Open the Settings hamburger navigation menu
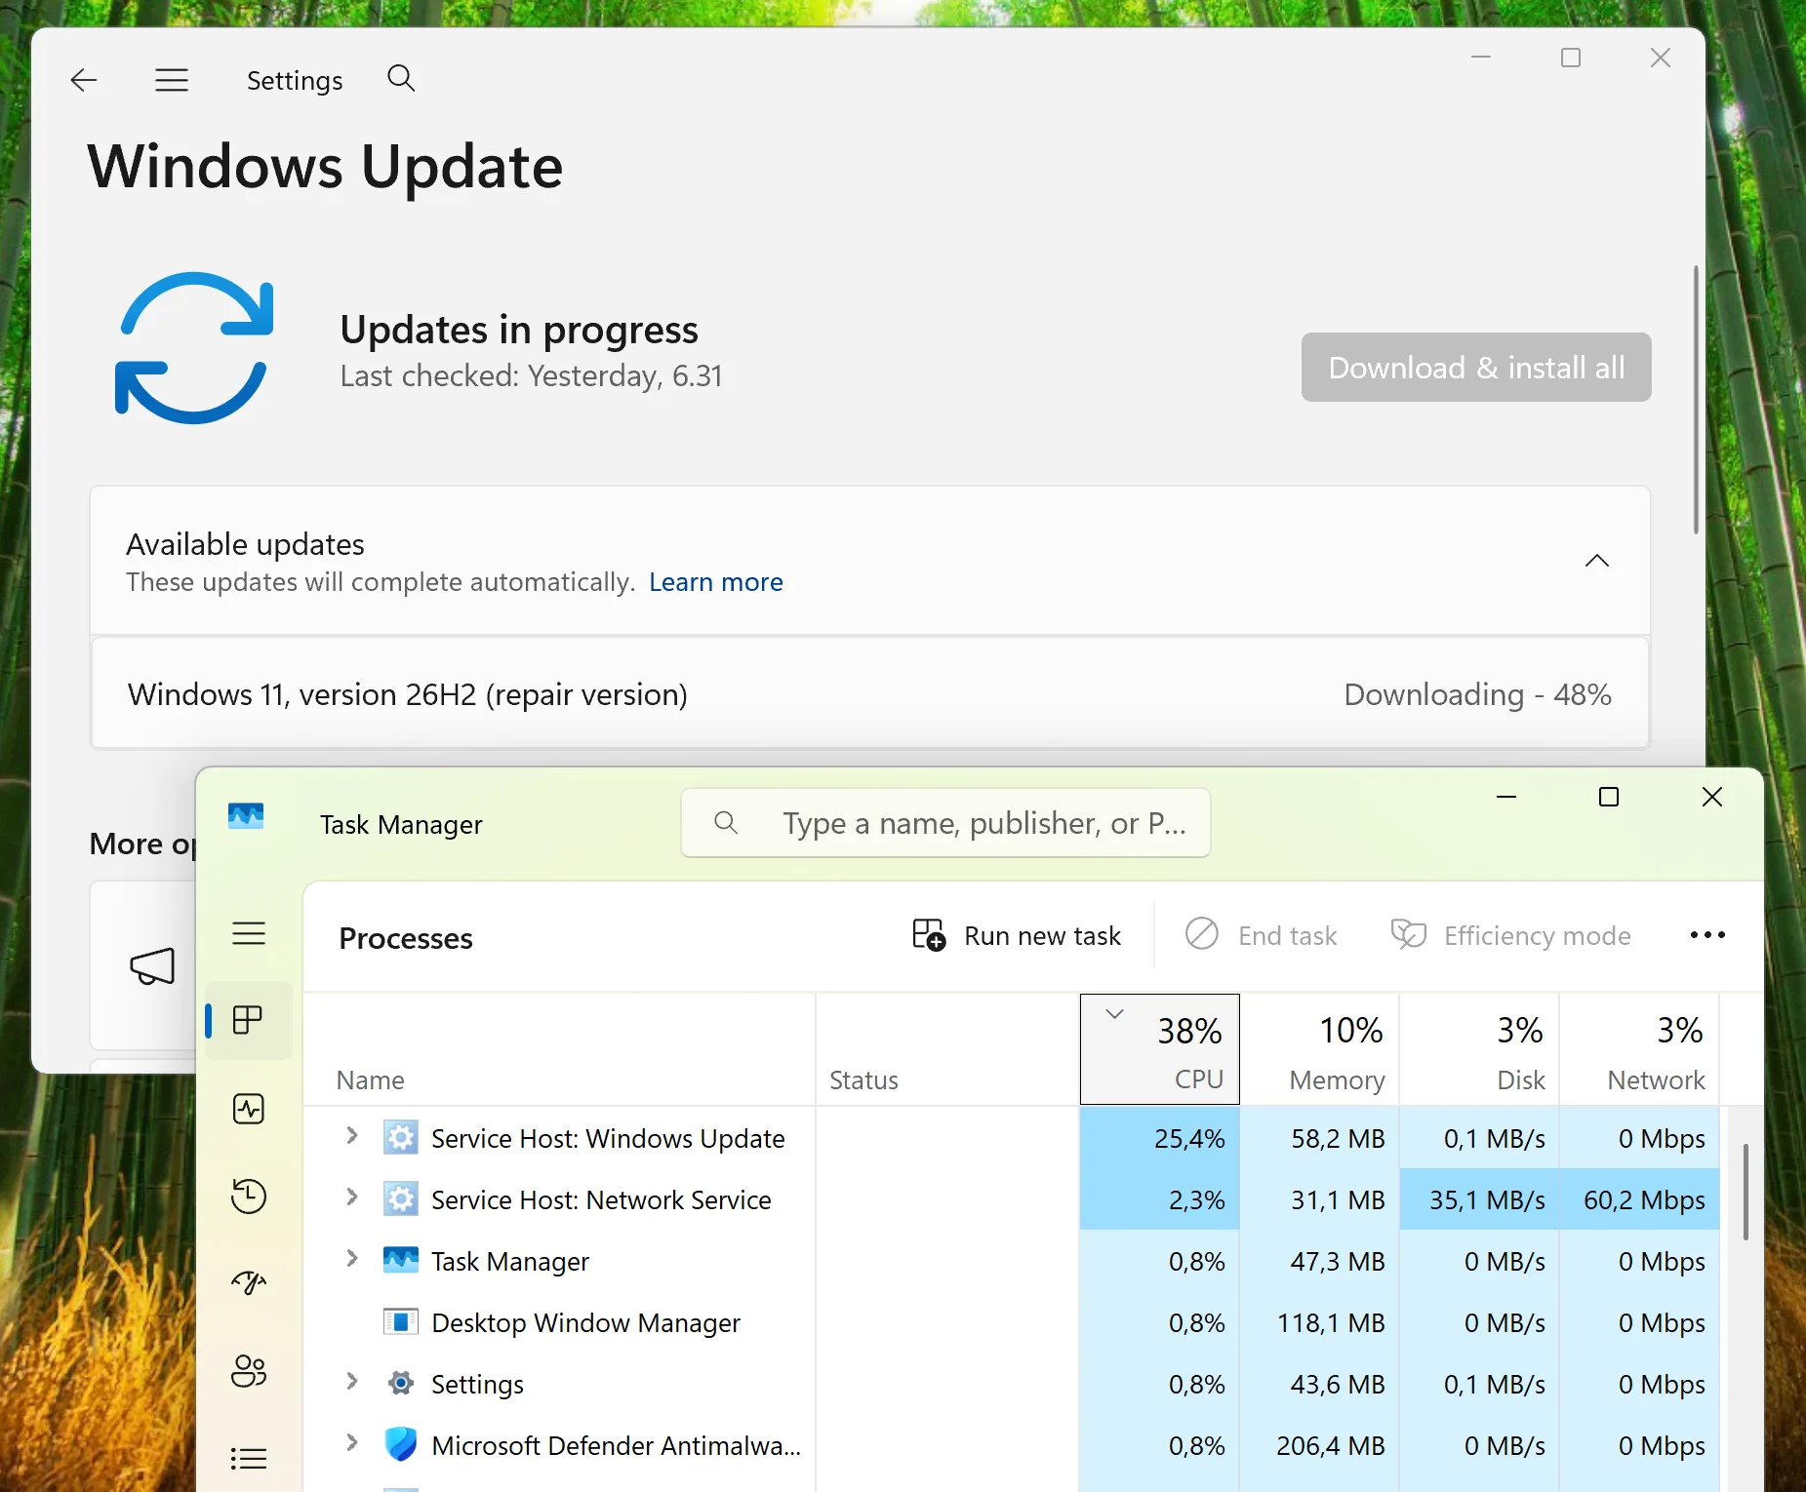Image resolution: width=1806 pixels, height=1492 pixels. pos(172,80)
